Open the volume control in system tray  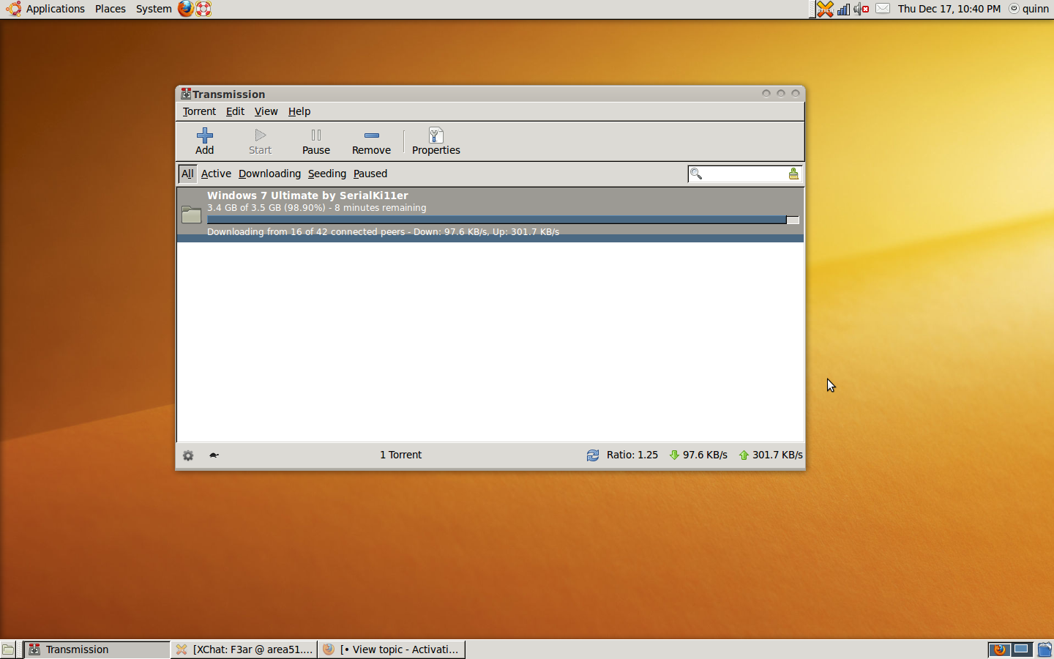point(861,9)
